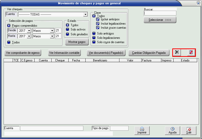Click Ver comprobante de egreso button

click(x=23, y=53)
